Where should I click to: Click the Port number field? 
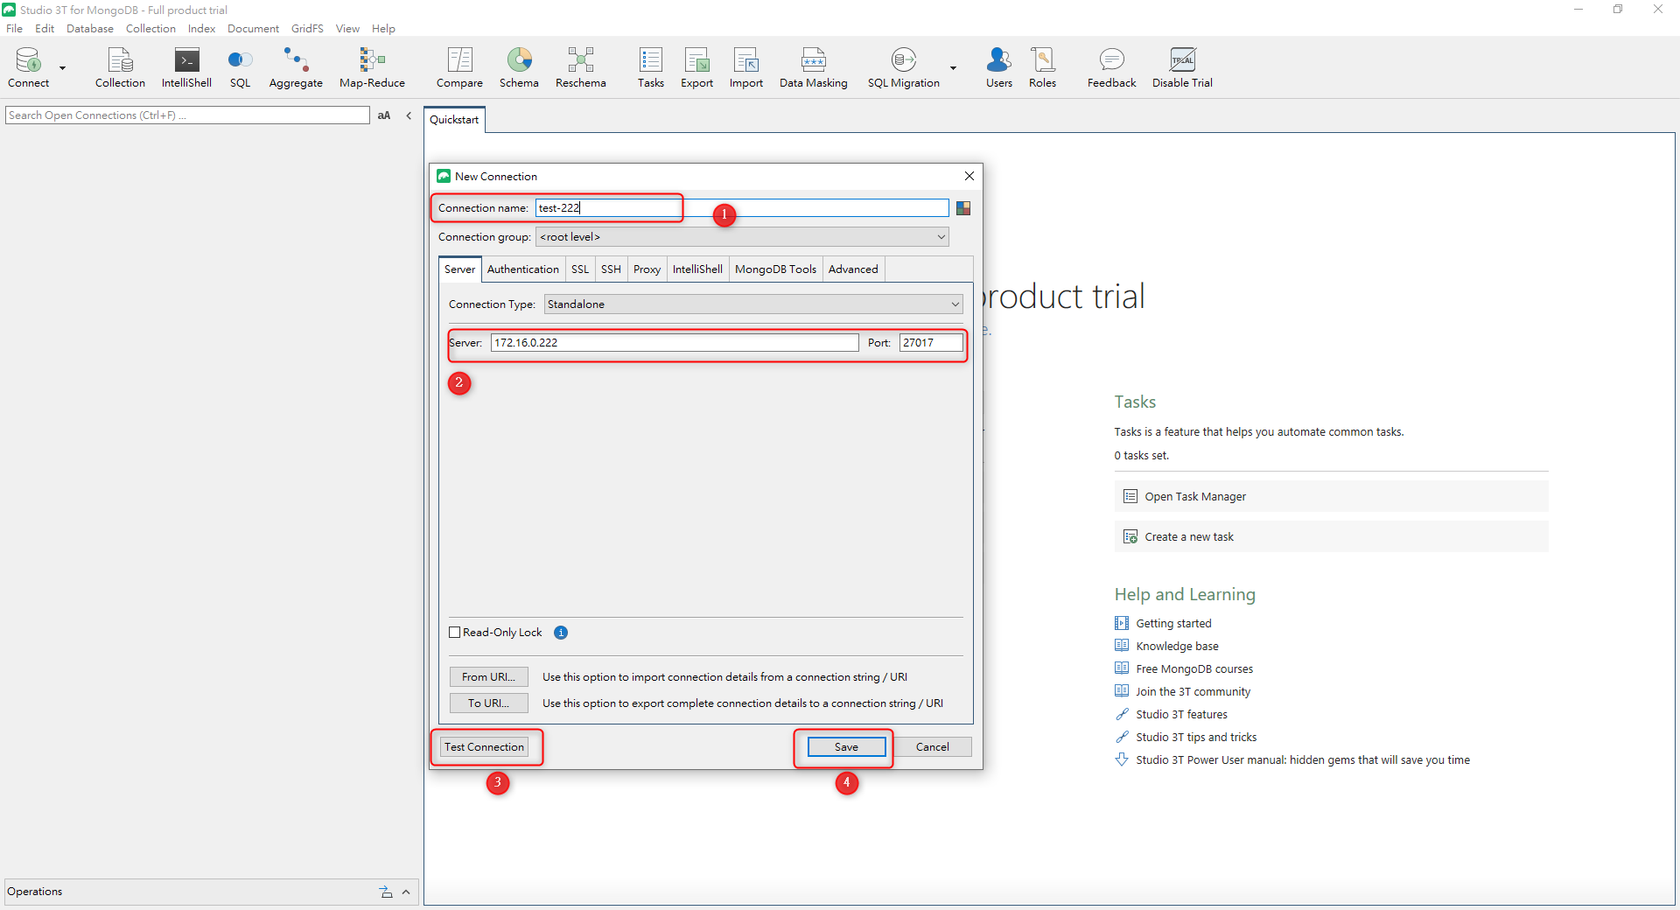pyautogui.click(x=931, y=343)
